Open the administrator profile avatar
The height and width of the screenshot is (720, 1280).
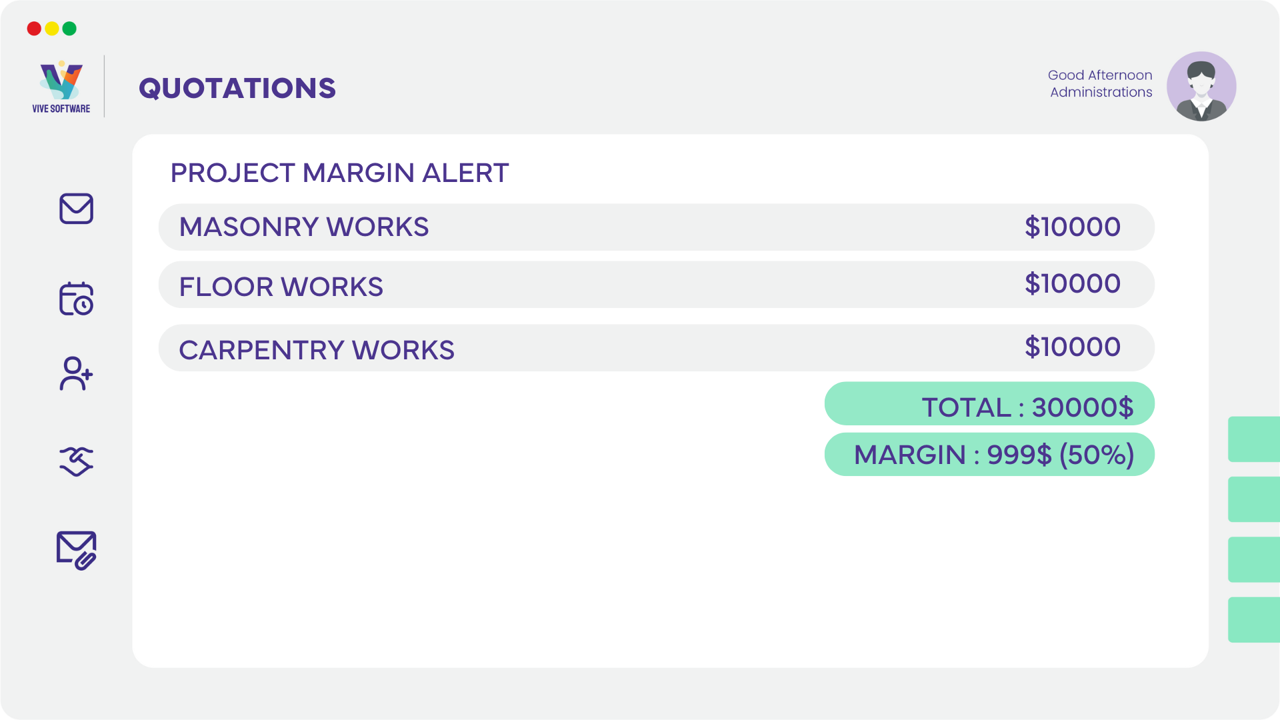coord(1201,86)
